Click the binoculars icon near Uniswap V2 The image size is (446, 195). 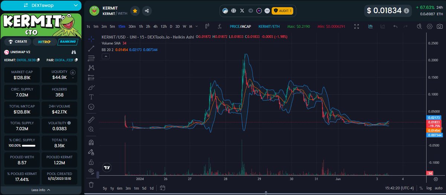tap(74, 52)
